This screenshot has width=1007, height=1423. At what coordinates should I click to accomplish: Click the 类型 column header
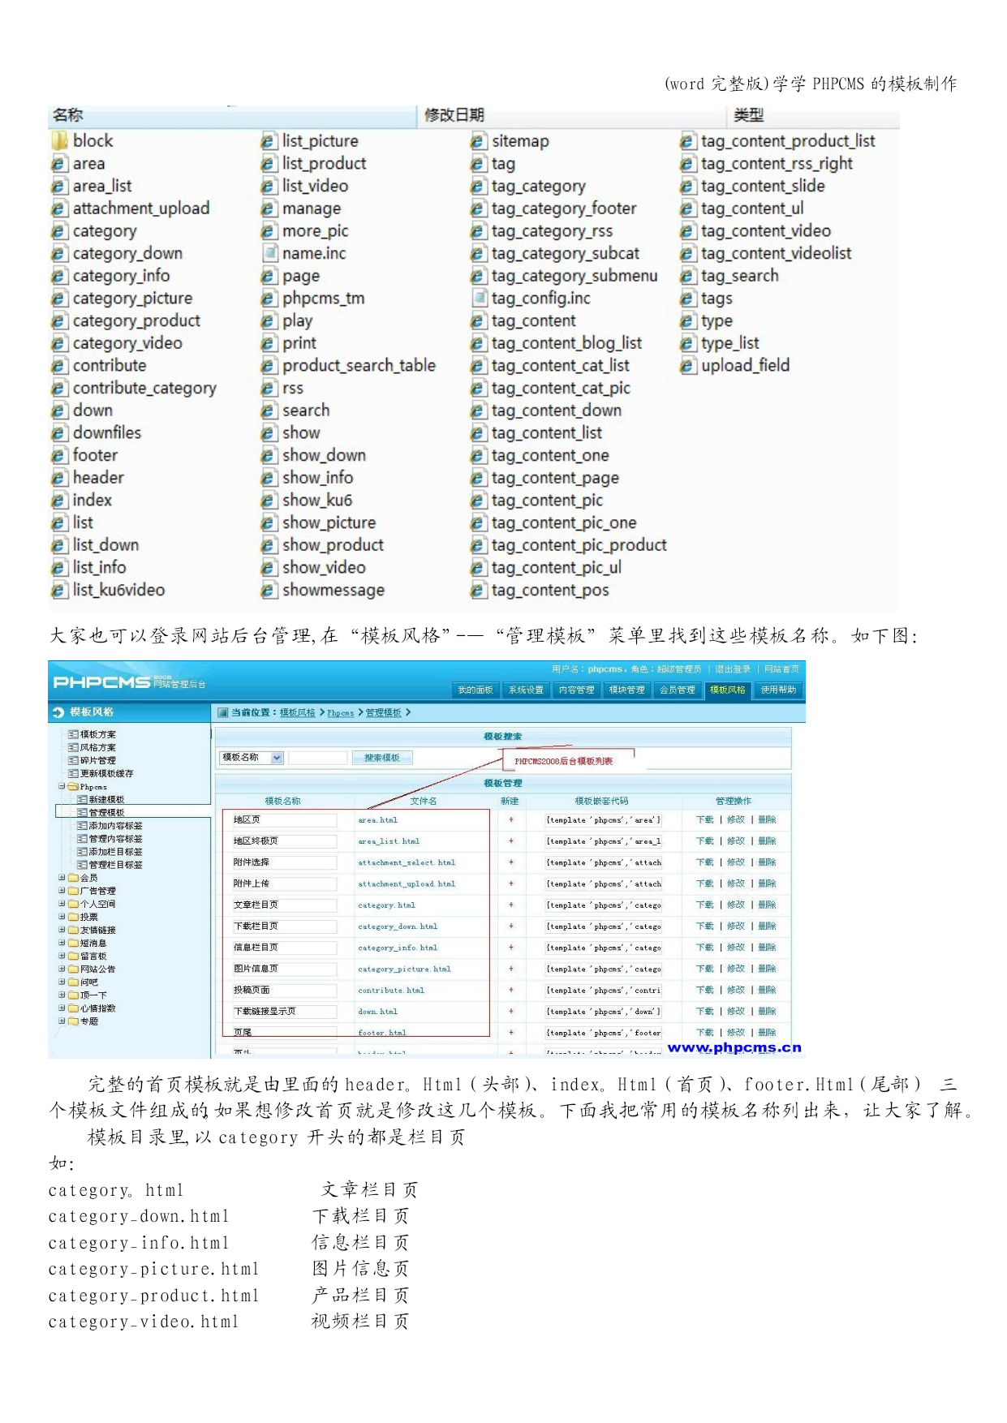coord(812,115)
